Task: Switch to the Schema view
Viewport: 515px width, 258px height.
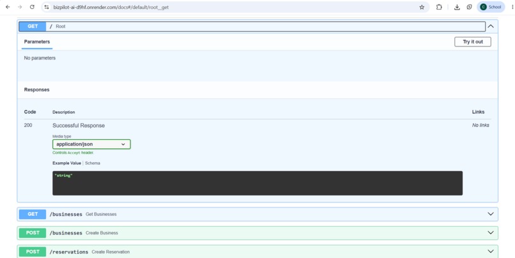Action: tap(93, 163)
